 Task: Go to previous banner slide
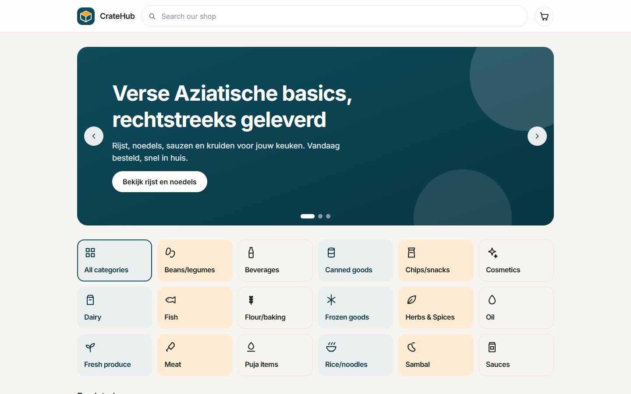[94, 136]
